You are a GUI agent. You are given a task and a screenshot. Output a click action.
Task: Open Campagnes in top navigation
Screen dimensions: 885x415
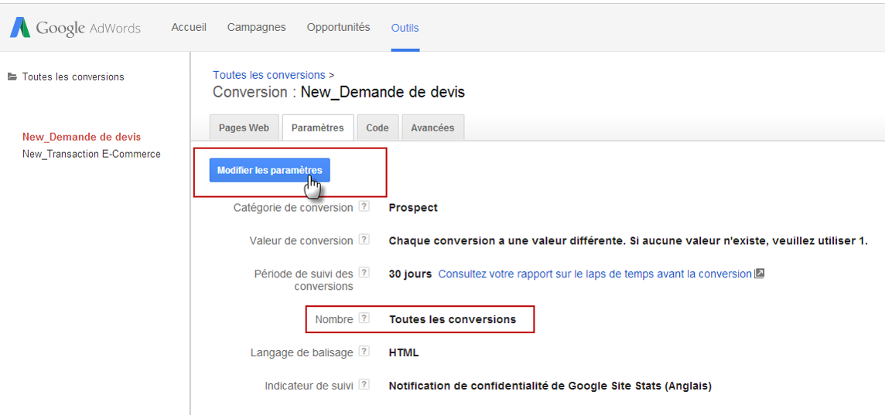coord(256,27)
